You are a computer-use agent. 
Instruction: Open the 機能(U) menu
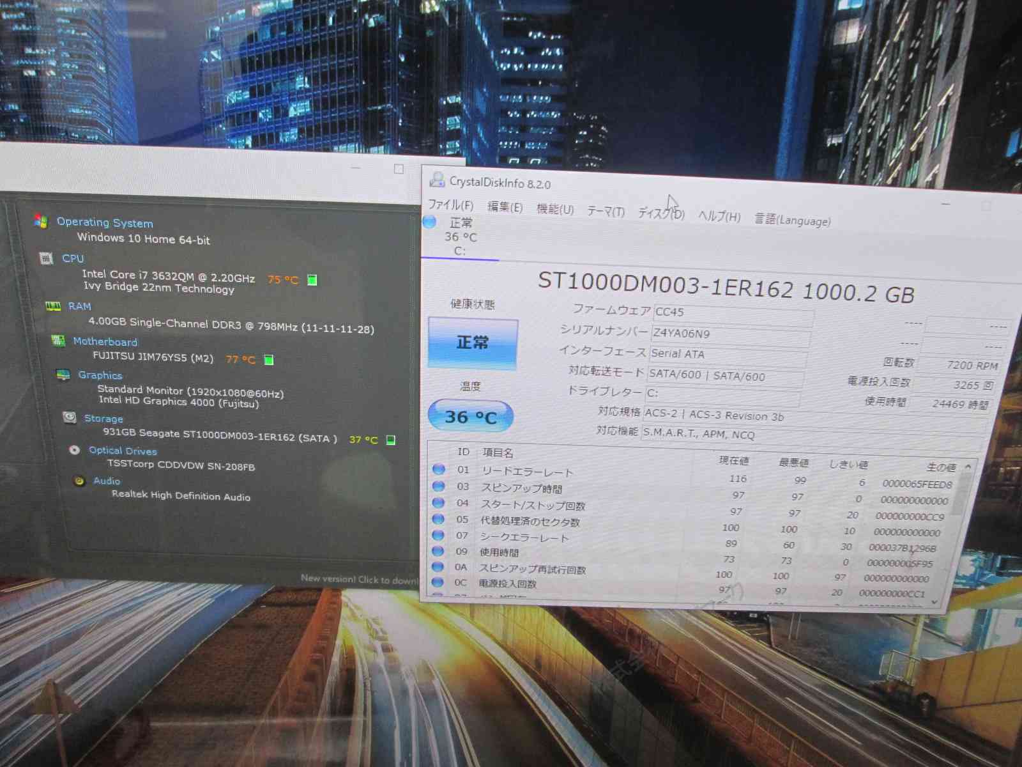point(554,209)
